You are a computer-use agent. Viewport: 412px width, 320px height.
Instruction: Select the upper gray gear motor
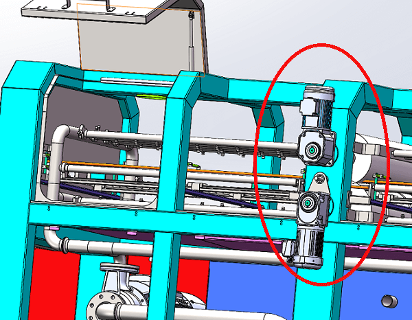pos(315,109)
